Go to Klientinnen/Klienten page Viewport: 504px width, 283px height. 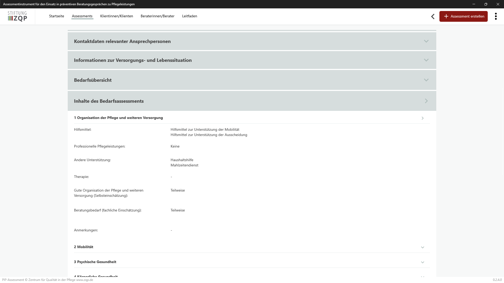(x=117, y=16)
